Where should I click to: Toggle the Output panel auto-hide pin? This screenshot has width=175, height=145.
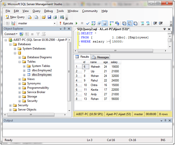[166, 120]
